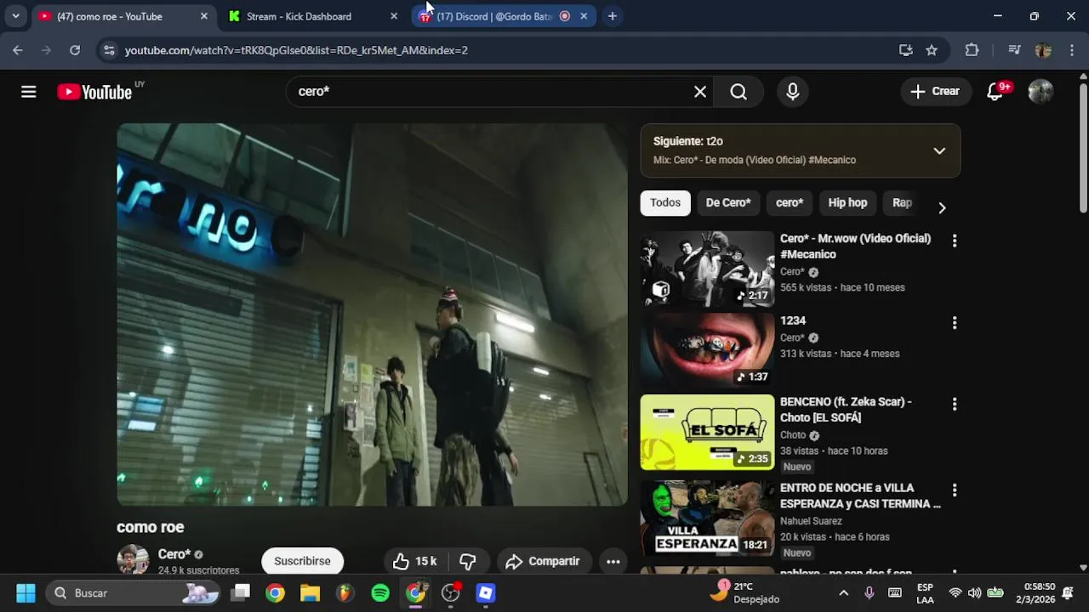Clear the search box with the X icon
Image resolution: width=1089 pixels, height=612 pixels.
pos(700,92)
